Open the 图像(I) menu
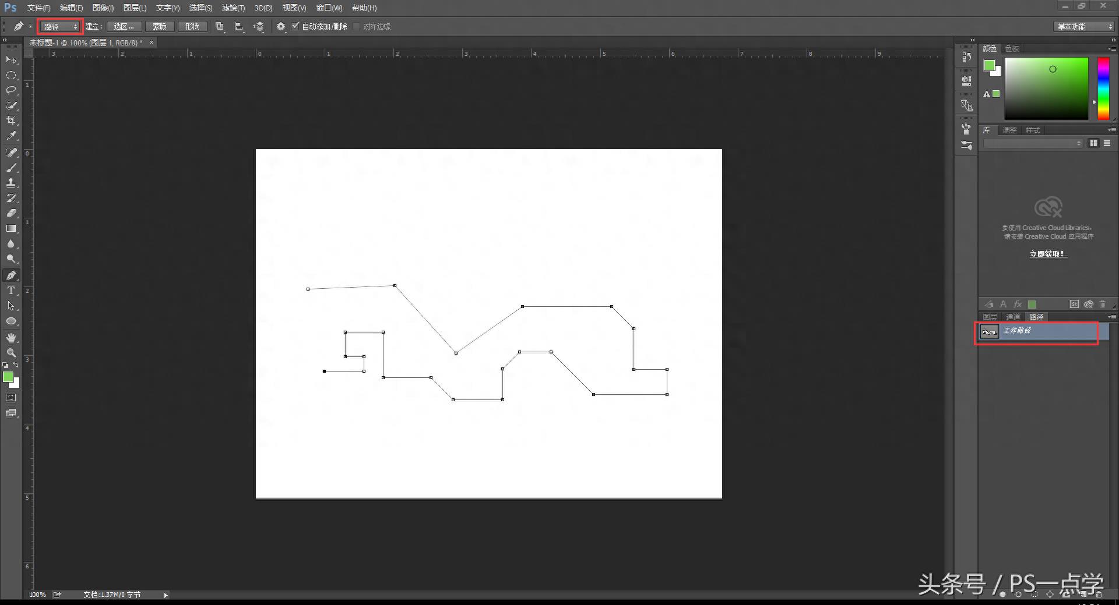Screen dimensions: 1119x605 pyautogui.click(x=103, y=8)
